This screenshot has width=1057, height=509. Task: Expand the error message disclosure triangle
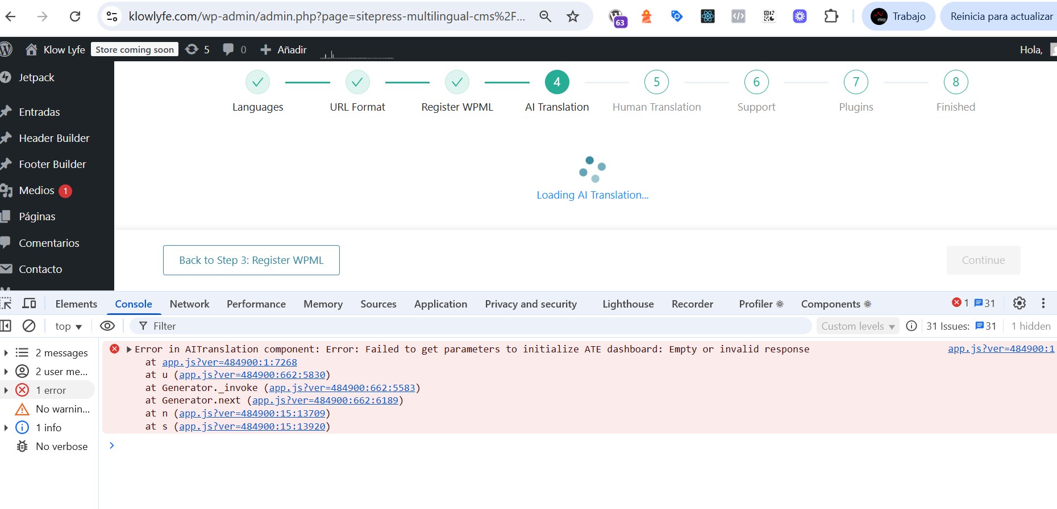(x=129, y=350)
